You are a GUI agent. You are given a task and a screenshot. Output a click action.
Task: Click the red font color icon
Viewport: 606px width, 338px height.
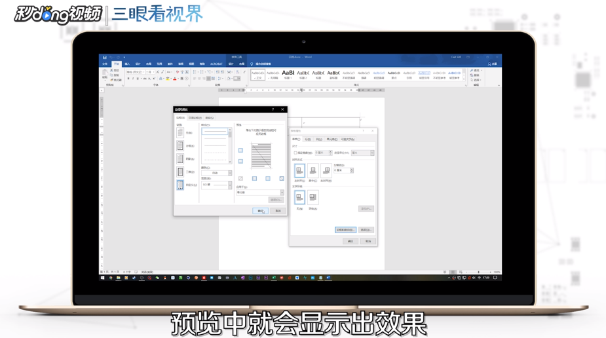175,79
